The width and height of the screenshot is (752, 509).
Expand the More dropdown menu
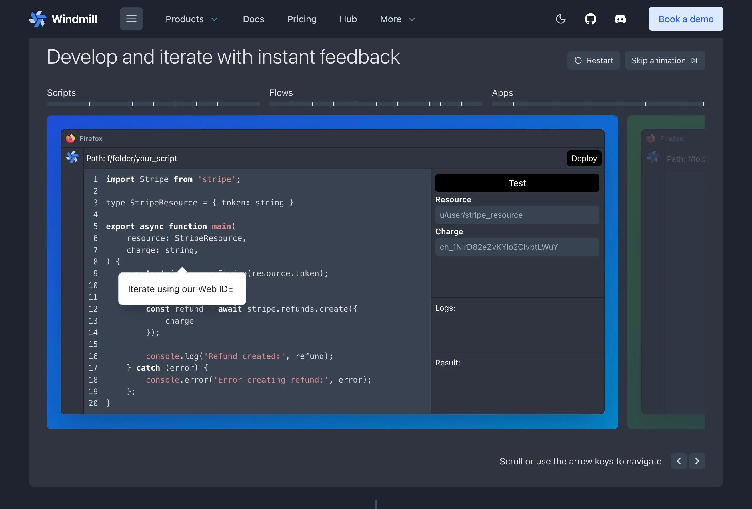(x=397, y=19)
